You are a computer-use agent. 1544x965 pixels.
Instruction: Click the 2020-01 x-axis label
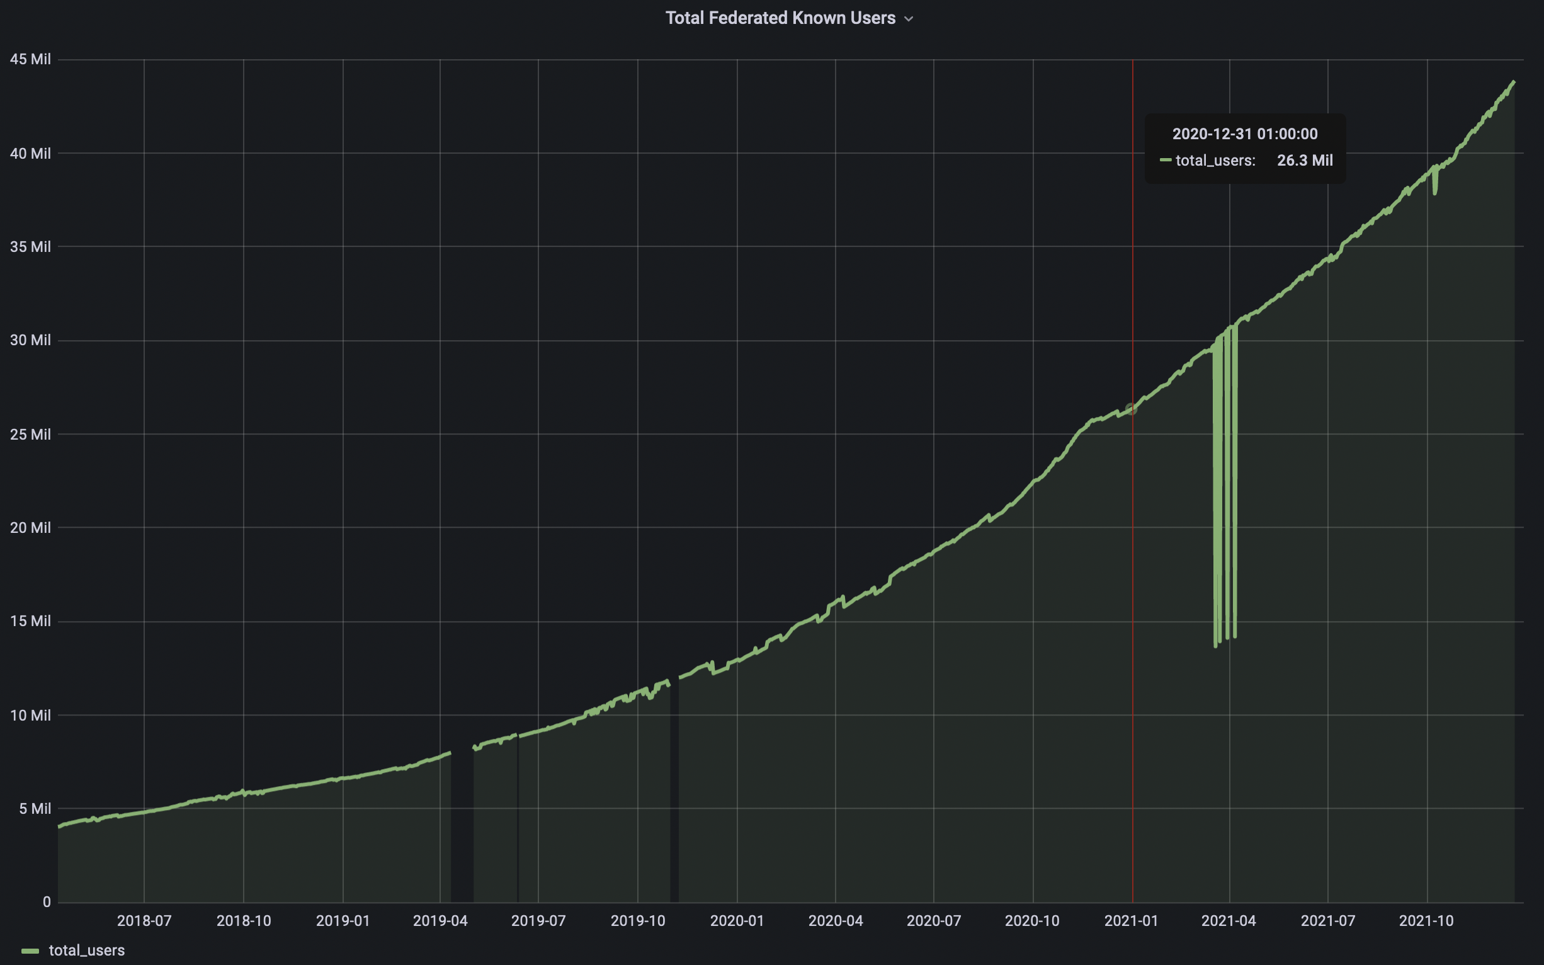pos(737,921)
